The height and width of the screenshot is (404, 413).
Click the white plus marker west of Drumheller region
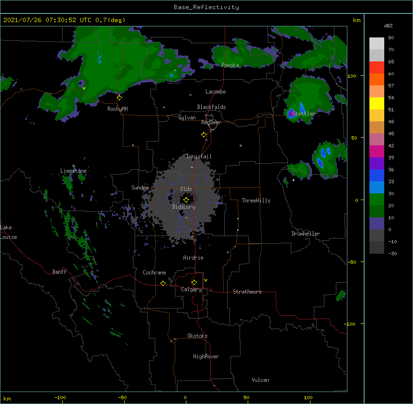pyautogui.click(x=293, y=180)
